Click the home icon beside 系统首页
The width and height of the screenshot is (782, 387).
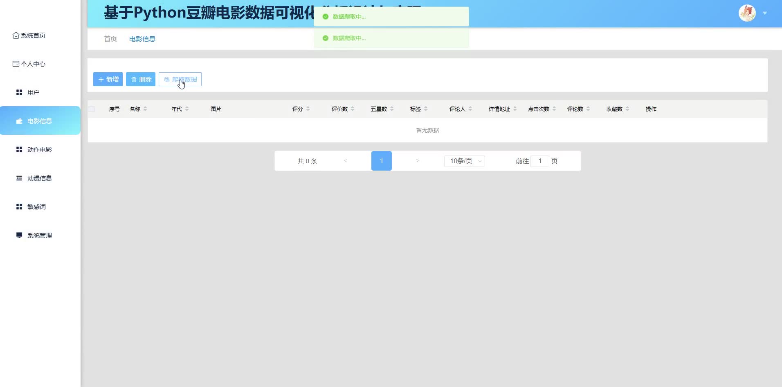(16, 36)
